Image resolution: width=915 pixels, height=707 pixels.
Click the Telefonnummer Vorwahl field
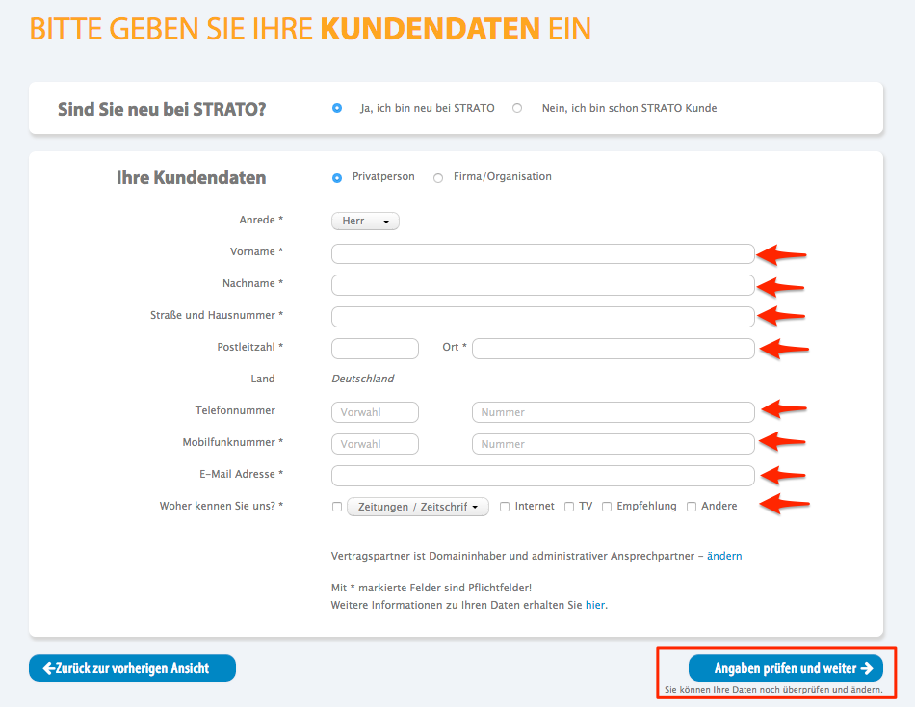point(375,412)
